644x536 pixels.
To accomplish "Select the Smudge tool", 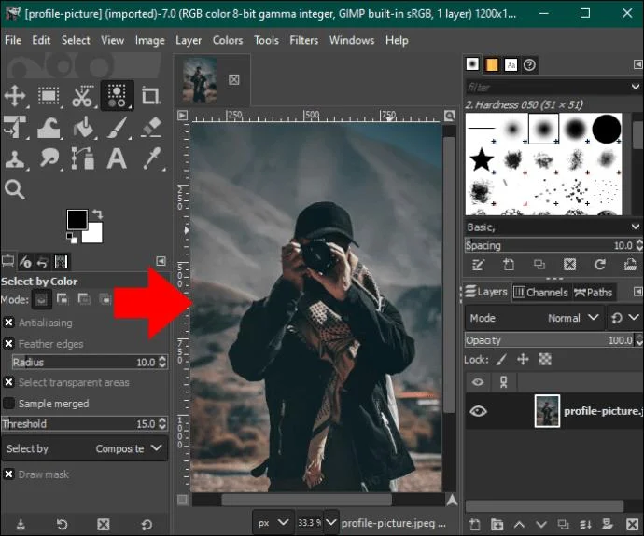I will click(49, 158).
